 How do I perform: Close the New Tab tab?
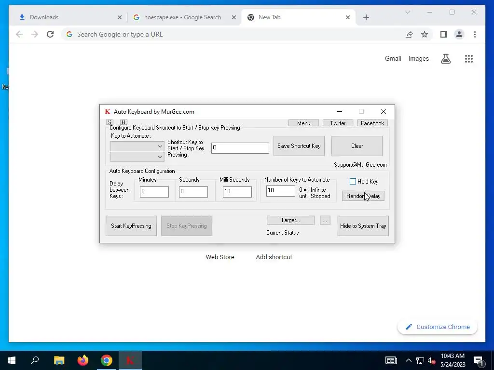pyautogui.click(x=348, y=18)
